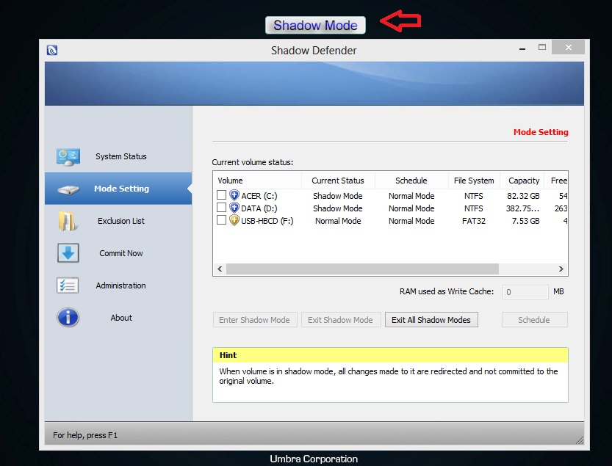Click the yellow shield icon for USB-HBCD (F:)
Screen dimensions: 612x466
(234, 220)
